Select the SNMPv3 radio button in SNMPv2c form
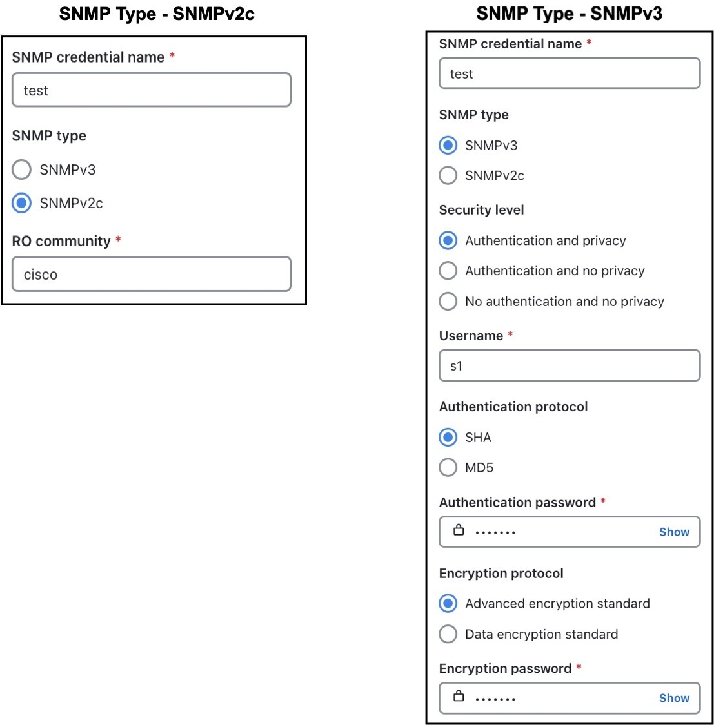Screen dimensions: 714x725 click(21, 169)
